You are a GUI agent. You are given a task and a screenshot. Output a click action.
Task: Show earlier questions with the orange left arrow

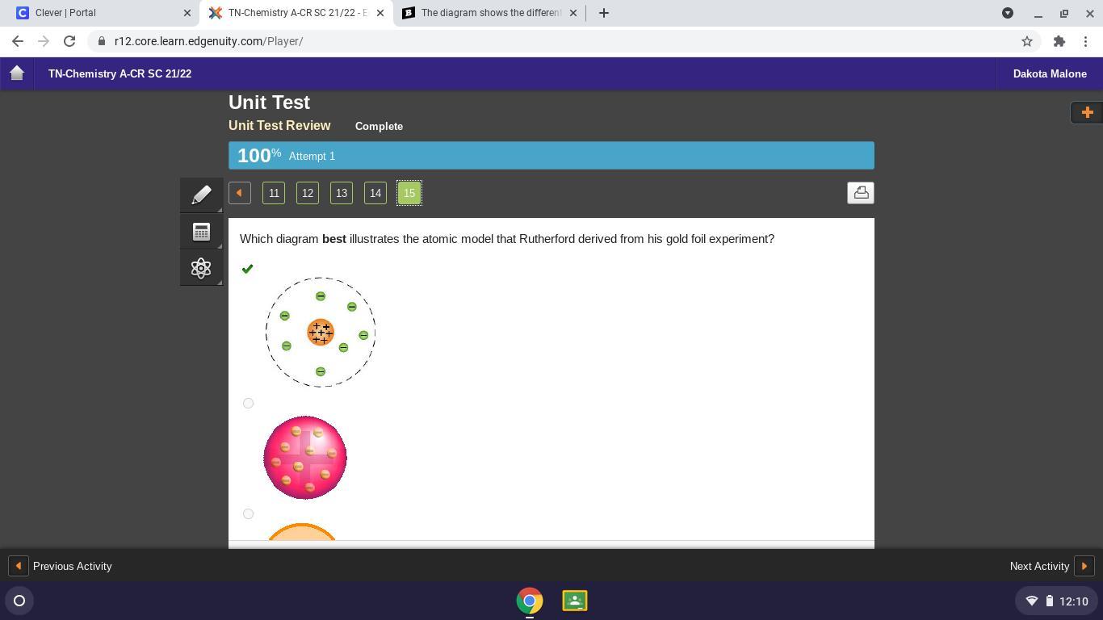click(239, 193)
